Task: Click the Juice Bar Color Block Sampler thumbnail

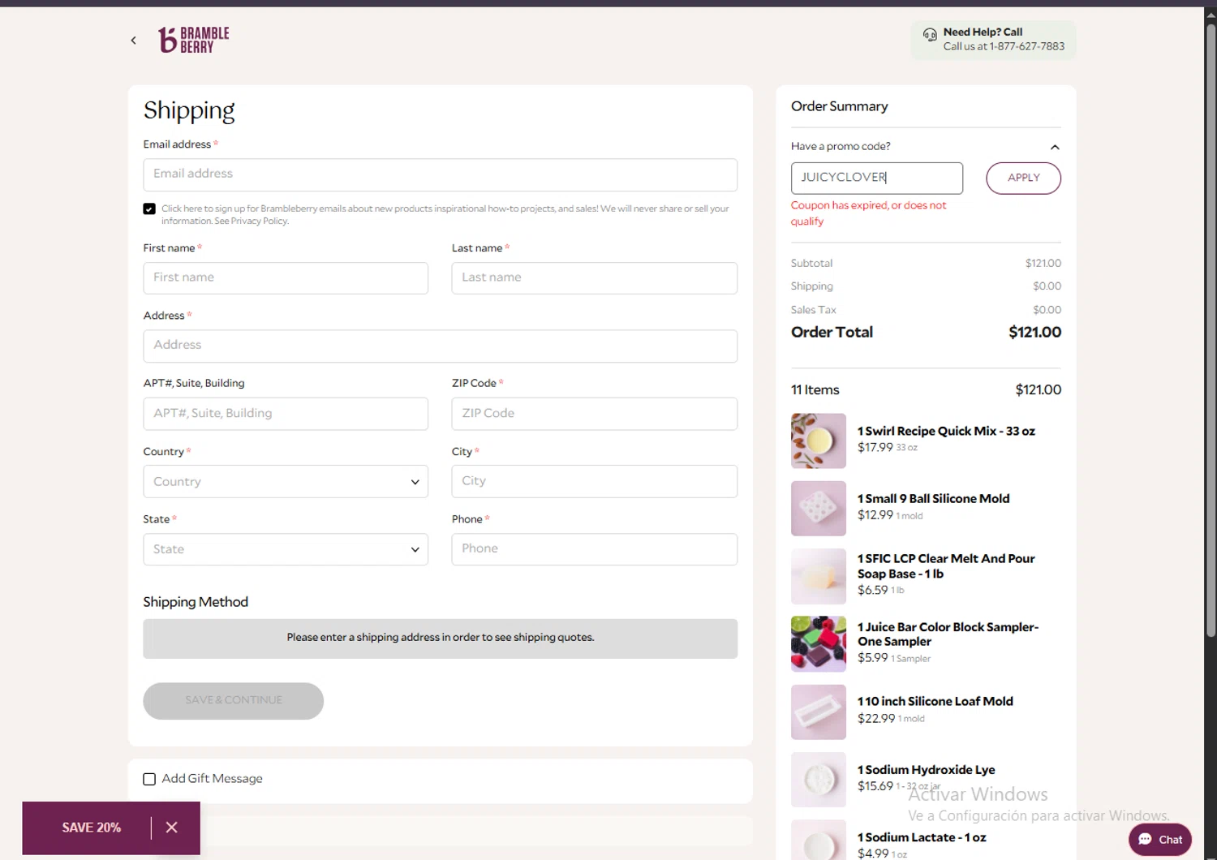Action: pyautogui.click(x=819, y=644)
